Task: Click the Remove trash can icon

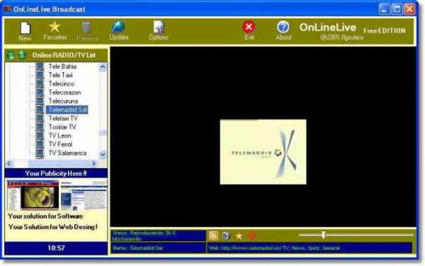Action: pos(86,28)
